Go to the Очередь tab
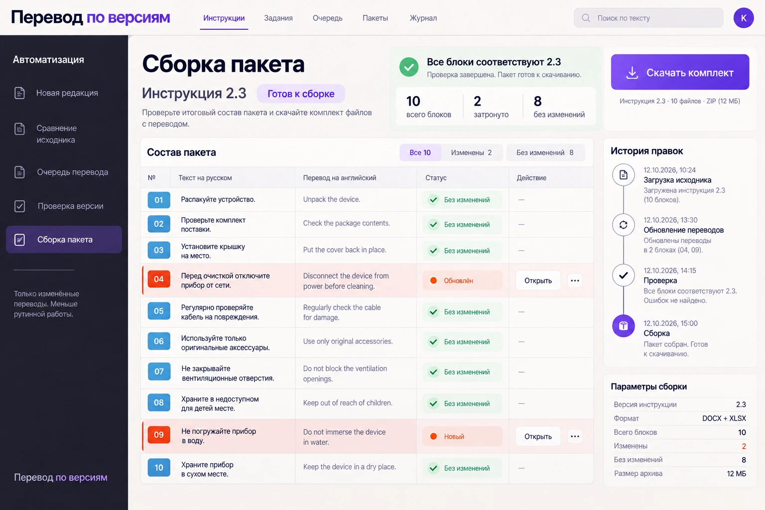 (328, 18)
